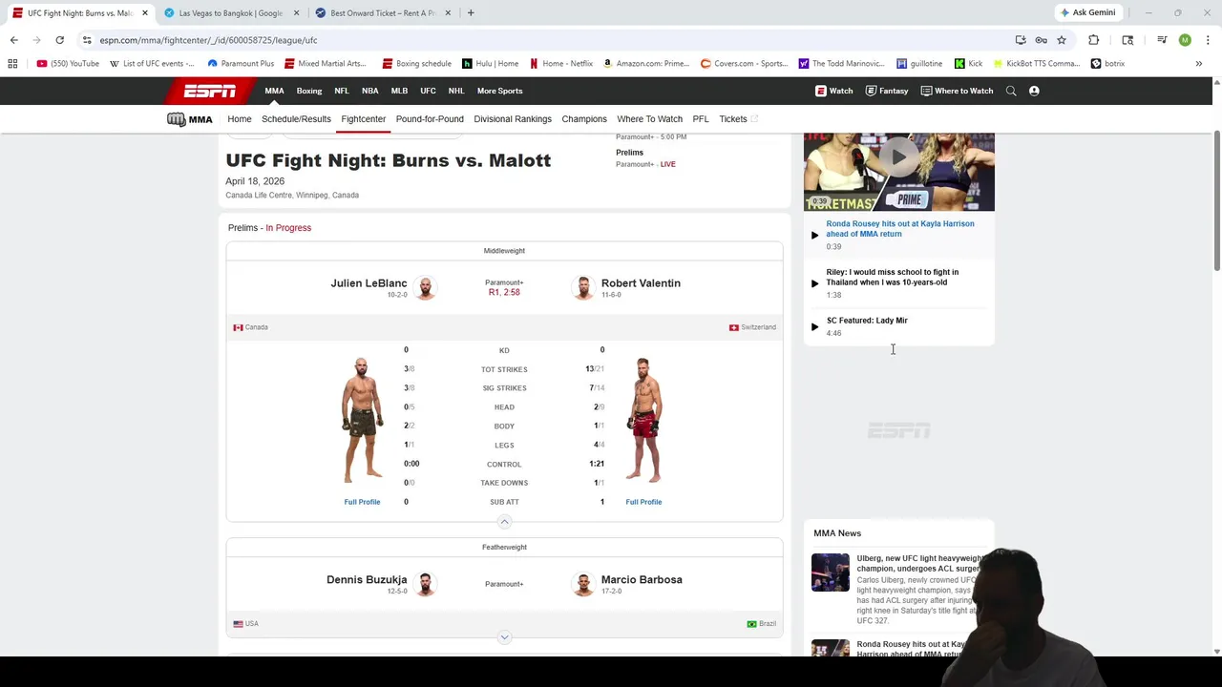Viewport: 1222px width, 687px height.
Task: Click the Robert Valentin fighter name
Action: (x=641, y=283)
